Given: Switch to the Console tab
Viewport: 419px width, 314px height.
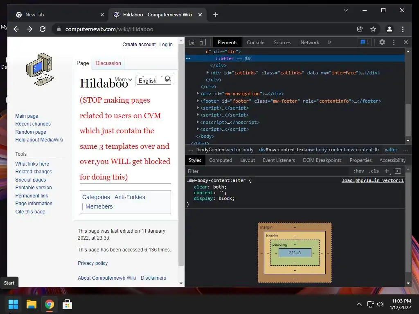Looking at the screenshot, I should pyautogui.click(x=255, y=42).
